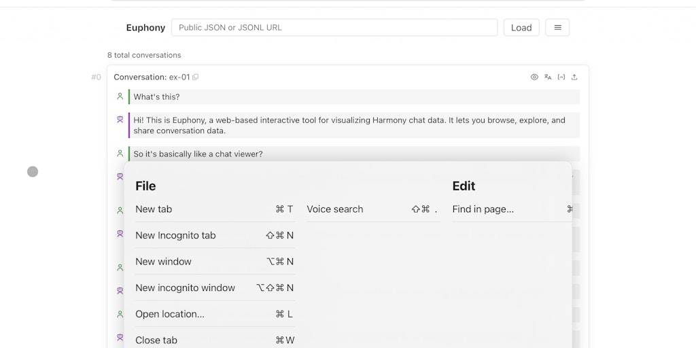Screen dimensions: 696x348
Task: Click assistant avatar icon beside the Euphony intro message
Action: point(120,120)
